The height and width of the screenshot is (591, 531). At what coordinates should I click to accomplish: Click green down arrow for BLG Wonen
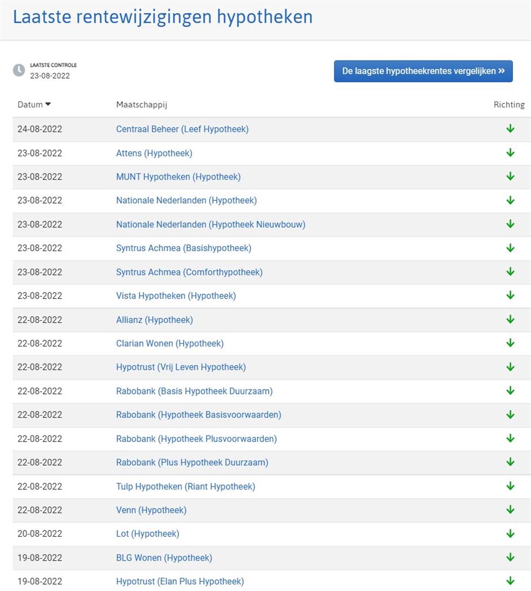click(x=510, y=558)
